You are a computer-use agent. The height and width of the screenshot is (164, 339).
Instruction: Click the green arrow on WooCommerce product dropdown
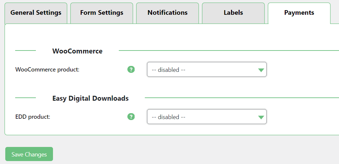click(x=261, y=70)
